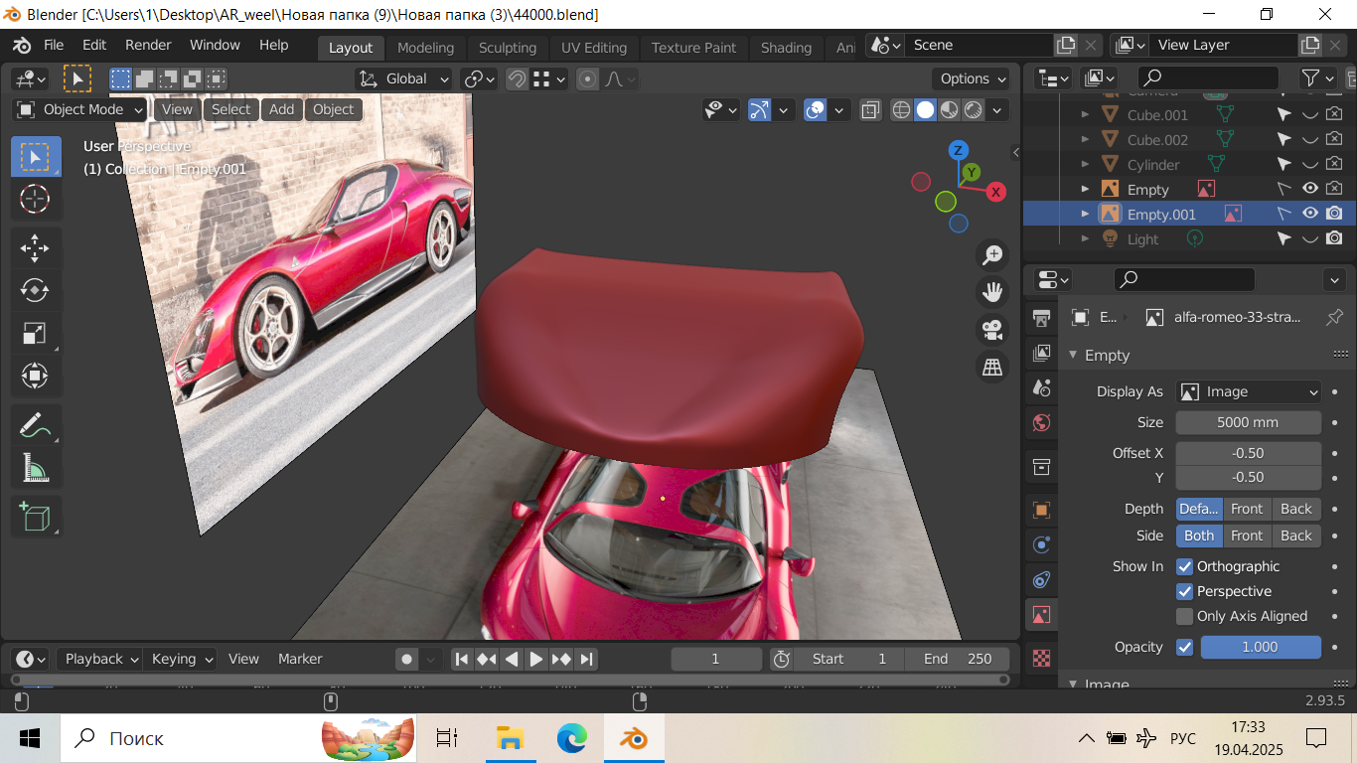Activate the Rotate tool
1357x763 pixels.
click(35, 290)
